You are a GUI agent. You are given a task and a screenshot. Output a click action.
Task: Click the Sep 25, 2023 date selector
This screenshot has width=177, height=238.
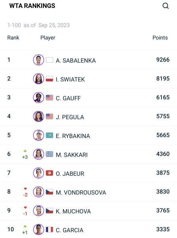point(54,25)
